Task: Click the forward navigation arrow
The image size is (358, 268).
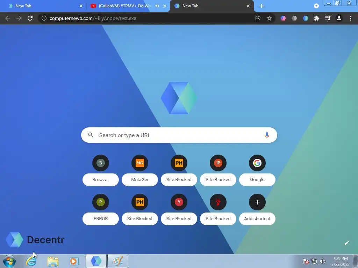Action: coord(19,18)
